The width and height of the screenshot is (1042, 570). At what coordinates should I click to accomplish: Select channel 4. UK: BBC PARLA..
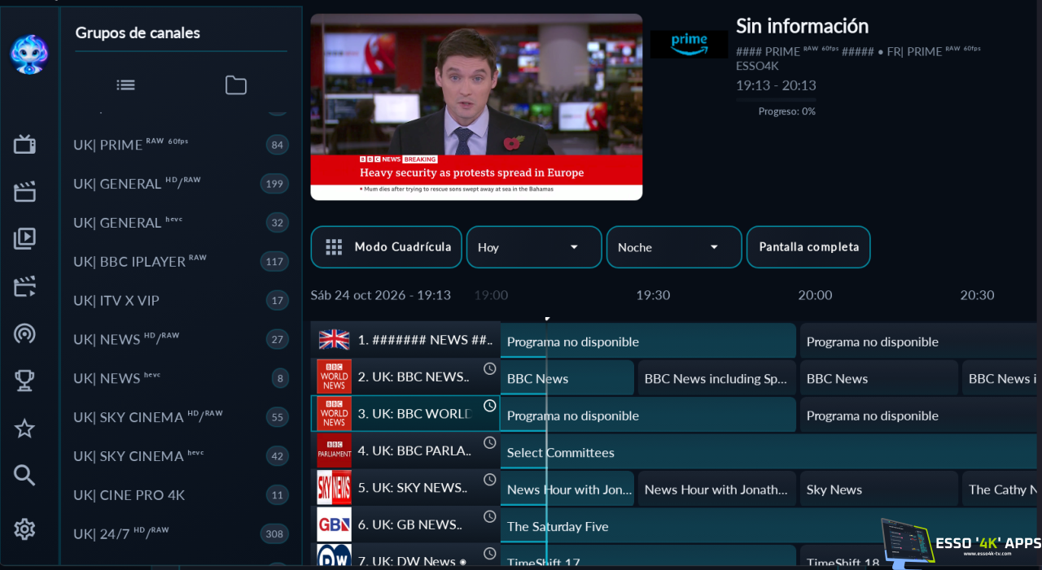[x=405, y=450]
